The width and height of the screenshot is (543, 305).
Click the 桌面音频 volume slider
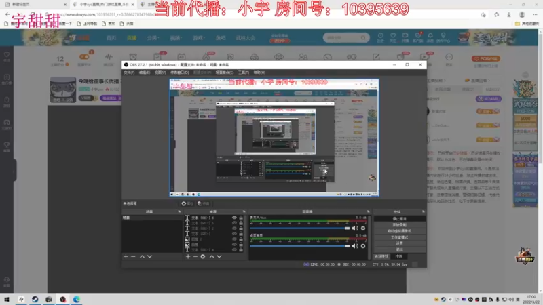click(300, 246)
